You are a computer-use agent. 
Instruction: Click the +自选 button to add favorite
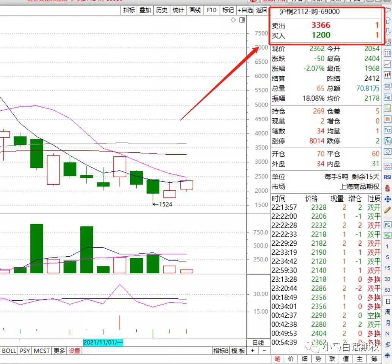coord(245,10)
